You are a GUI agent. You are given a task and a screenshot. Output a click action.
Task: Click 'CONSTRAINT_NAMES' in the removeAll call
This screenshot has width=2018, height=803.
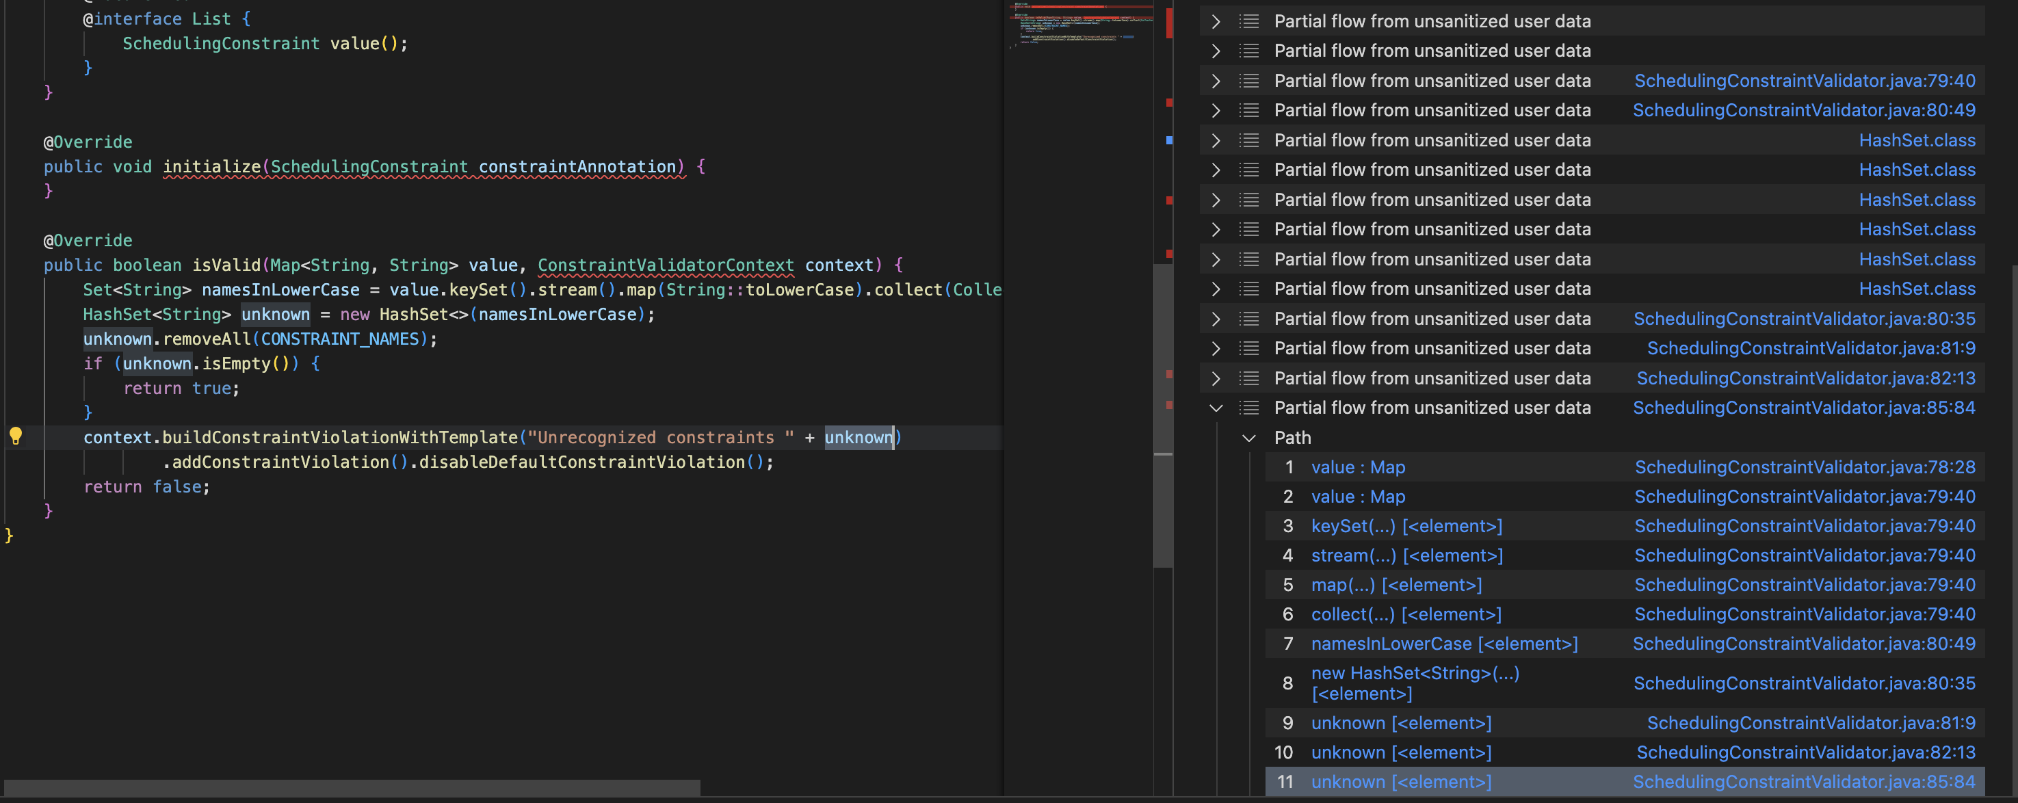(x=340, y=339)
